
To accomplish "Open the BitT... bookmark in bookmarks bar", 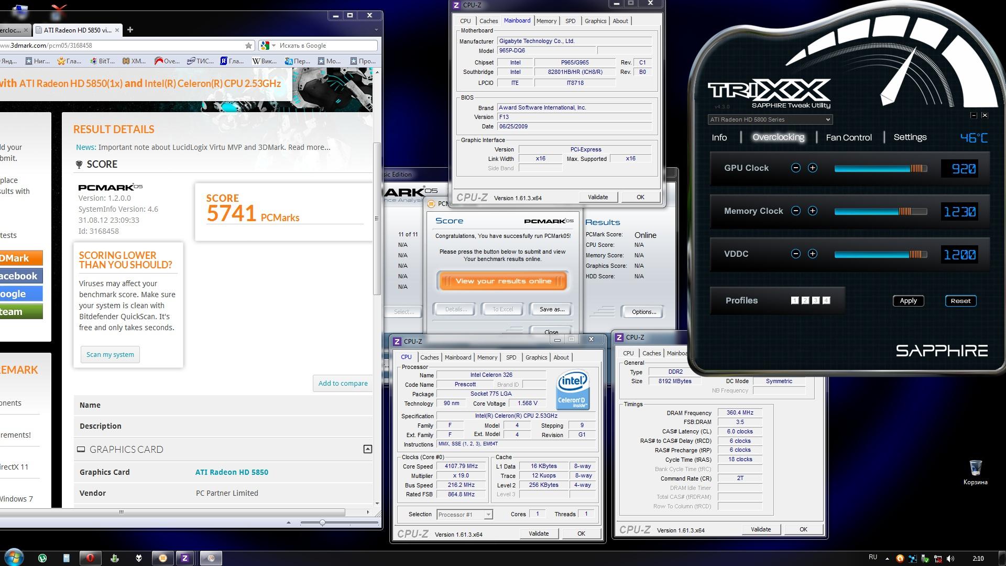I will click(102, 61).
